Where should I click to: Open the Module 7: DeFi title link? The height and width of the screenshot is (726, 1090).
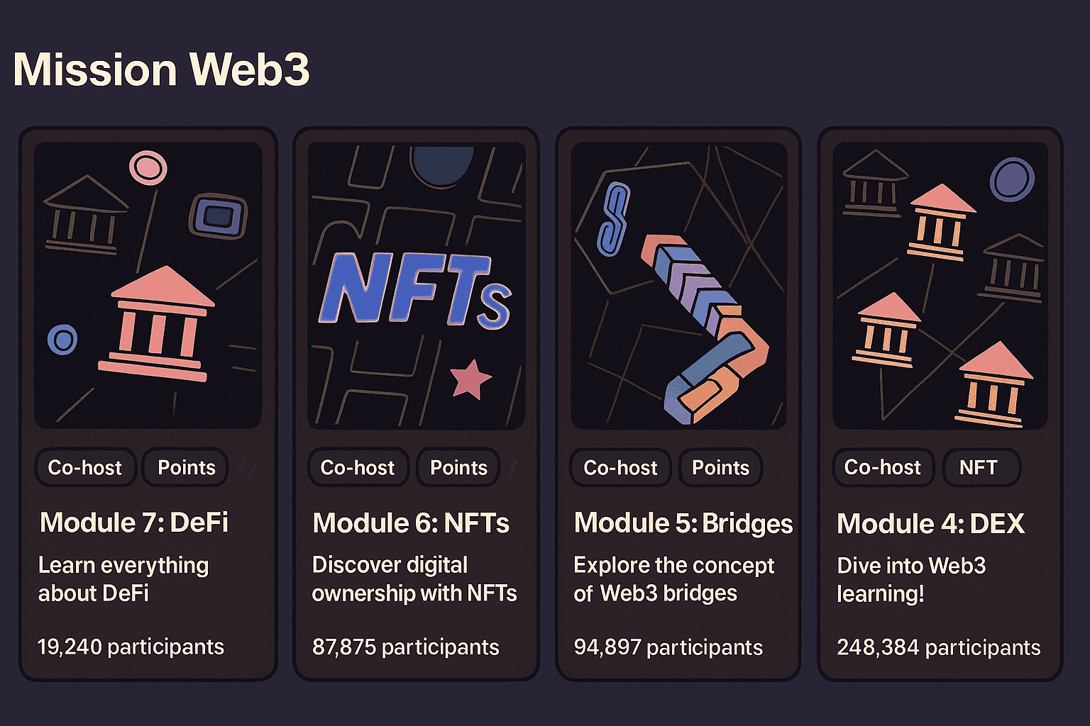134,523
